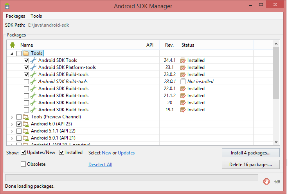Click the installed status icon for Build-tools 19.1
The height and width of the screenshot is (194, 288).
tap(183, 110)
